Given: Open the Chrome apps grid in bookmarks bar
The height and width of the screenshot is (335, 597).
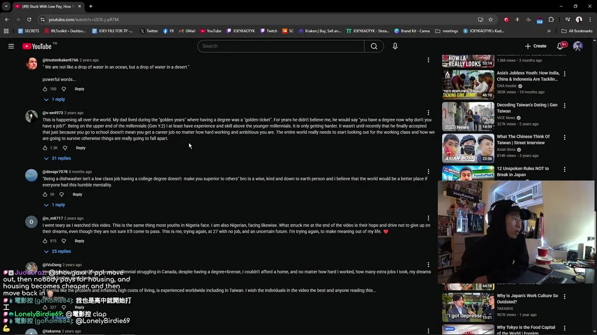Looking at the screenshot, I should pyautogui.click(x=6, y=31).
